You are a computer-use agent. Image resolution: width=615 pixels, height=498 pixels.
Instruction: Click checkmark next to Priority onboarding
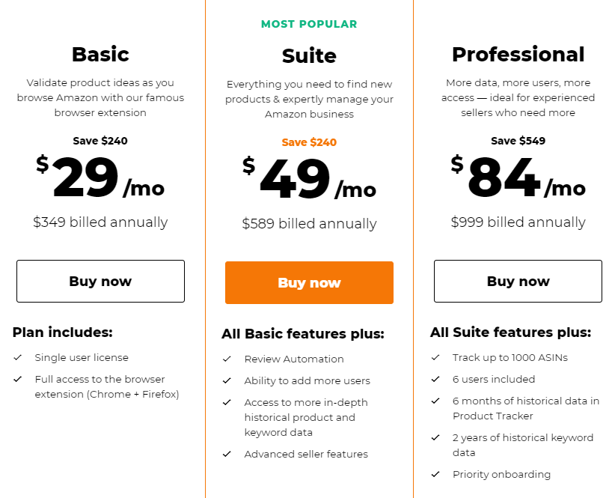(435, 475)
